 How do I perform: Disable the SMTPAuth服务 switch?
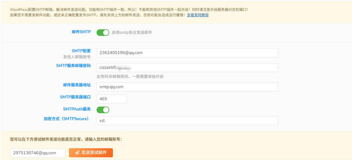[103, 110]
